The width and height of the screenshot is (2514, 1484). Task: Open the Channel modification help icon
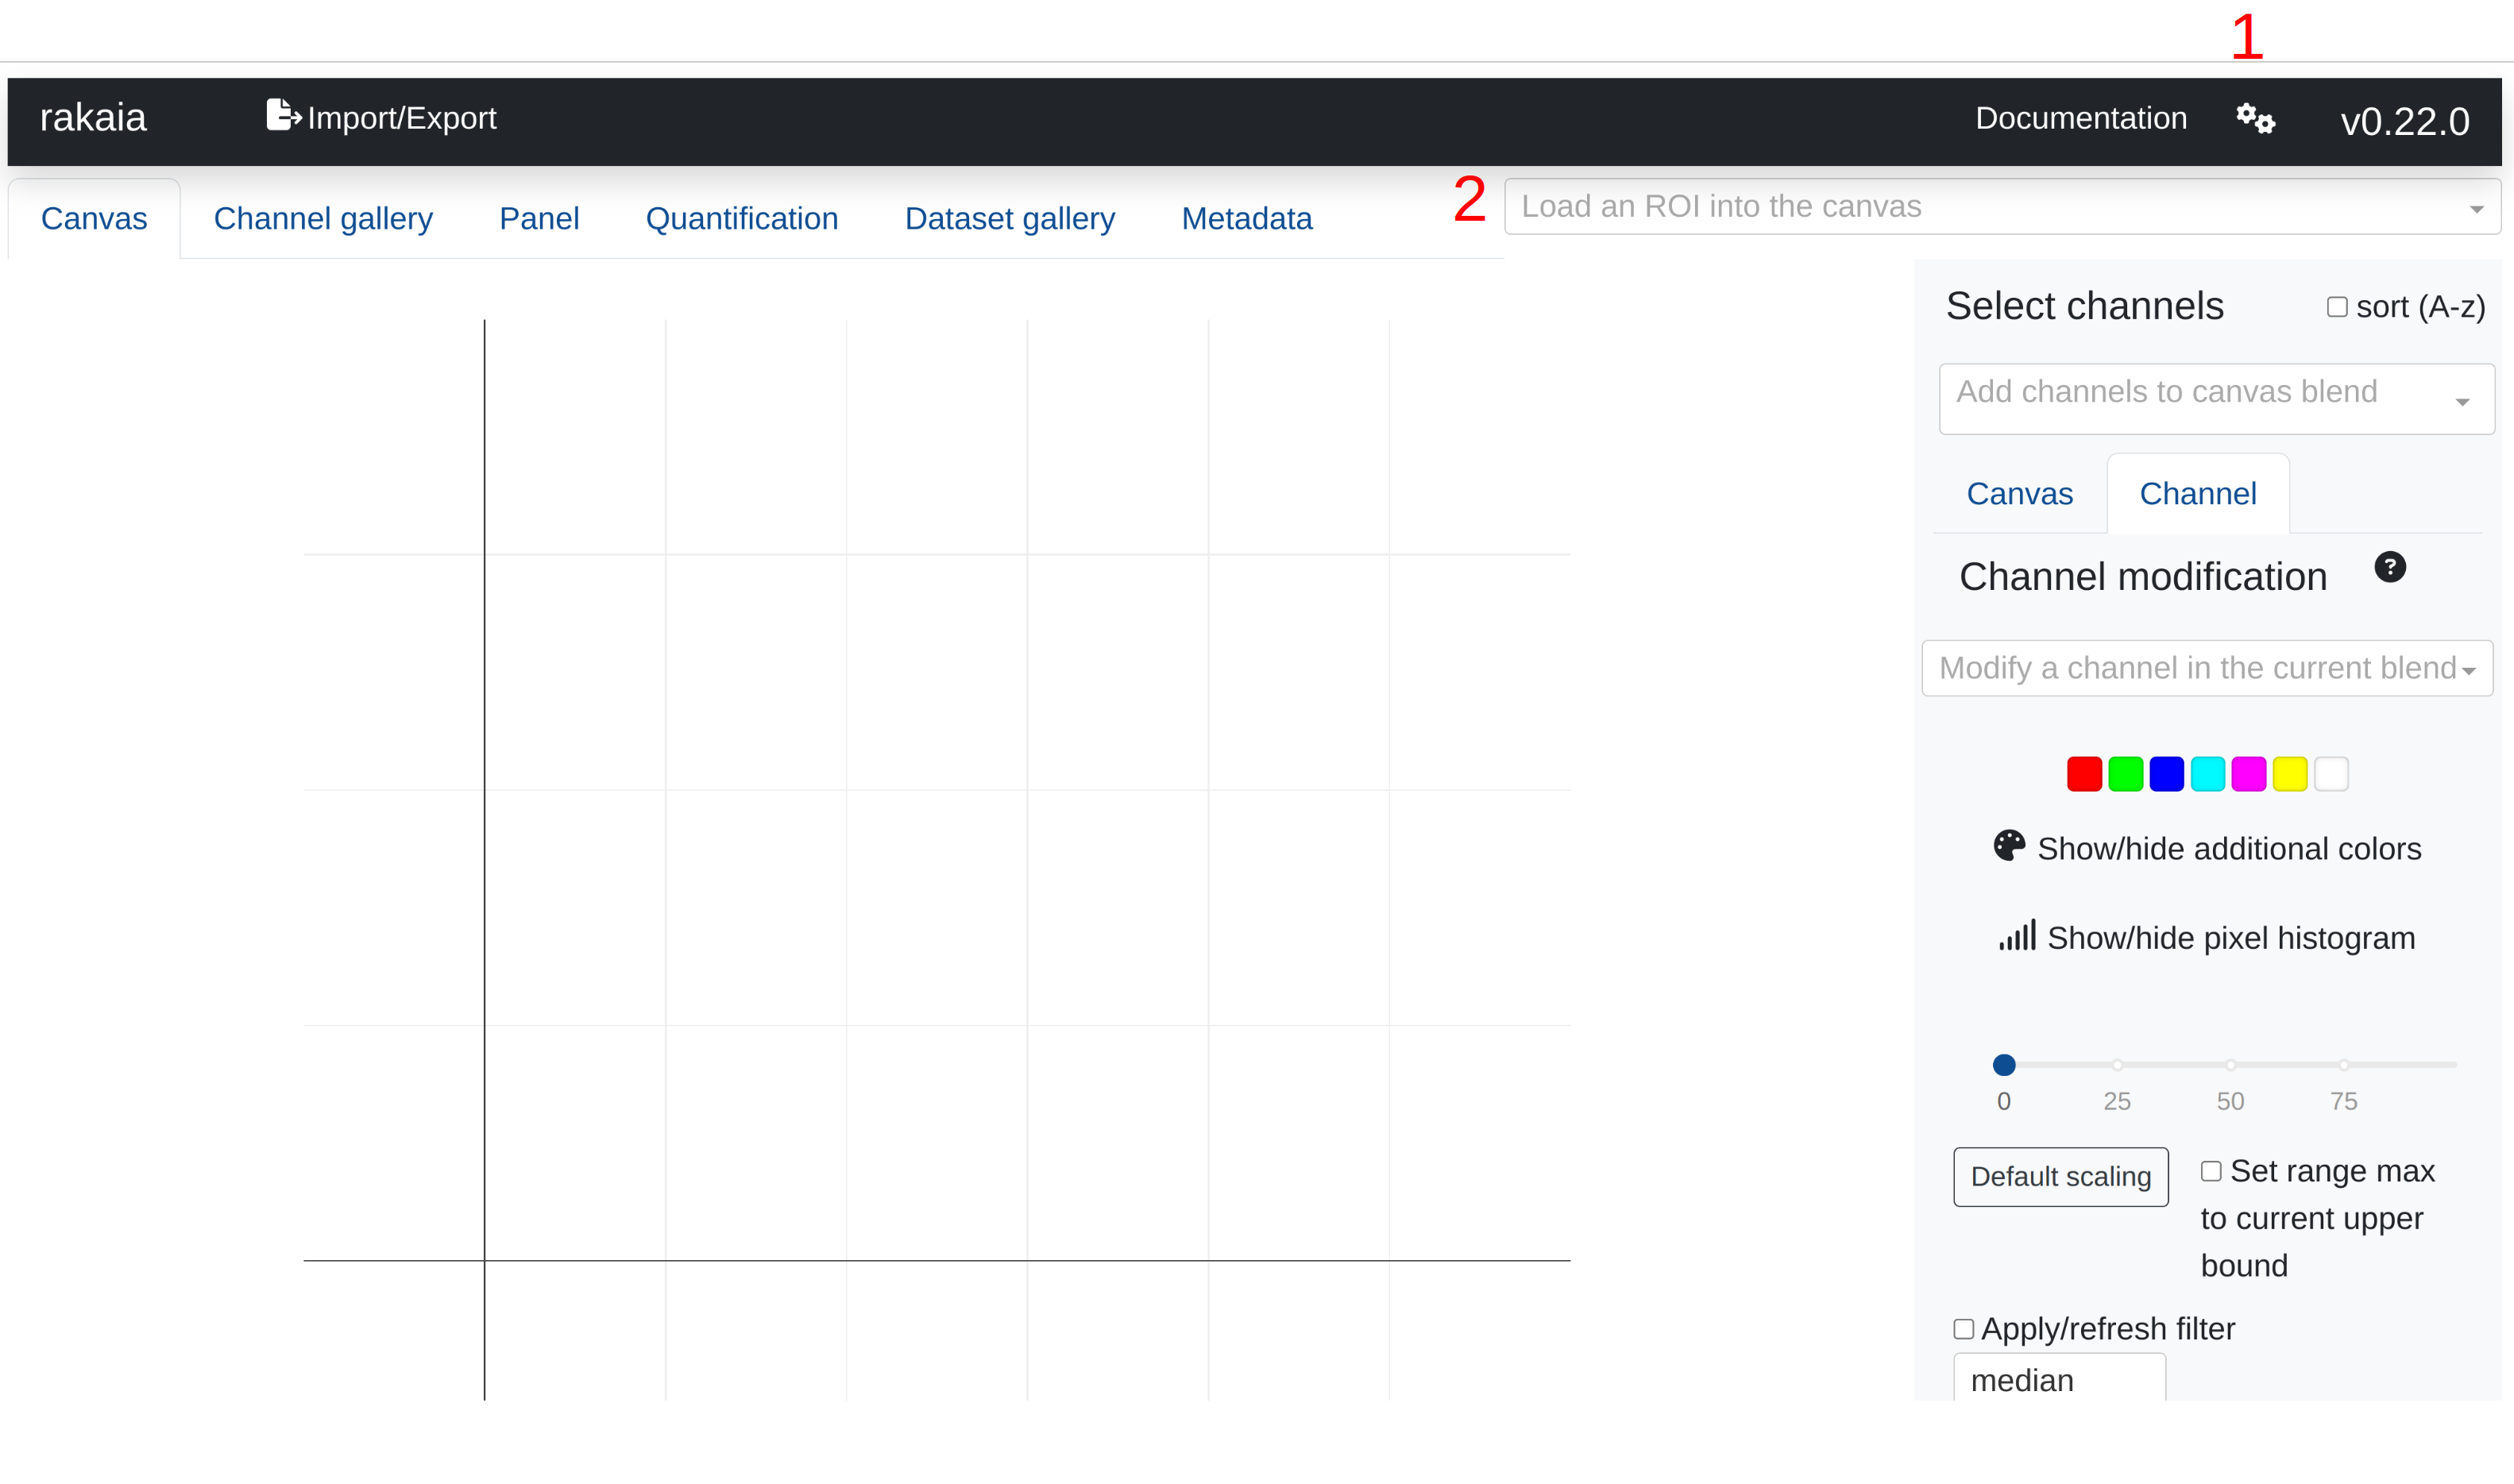[x=2389, y=567]
